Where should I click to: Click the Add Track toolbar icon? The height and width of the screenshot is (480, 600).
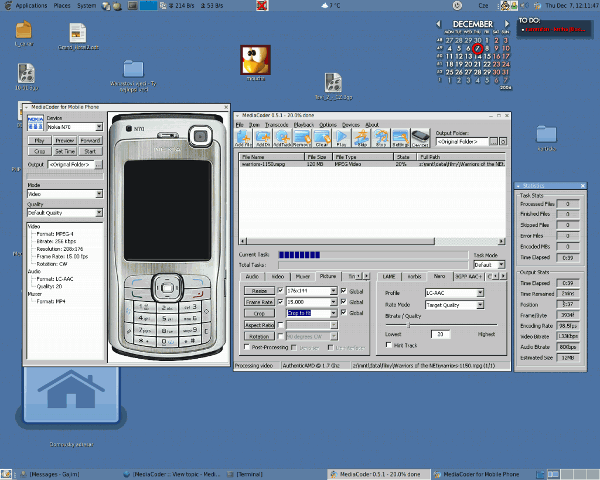pyautogui.click(x=282, y=138)
